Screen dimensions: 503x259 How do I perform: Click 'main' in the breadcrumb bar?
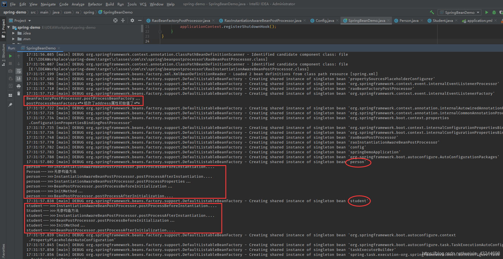(44, 12)
